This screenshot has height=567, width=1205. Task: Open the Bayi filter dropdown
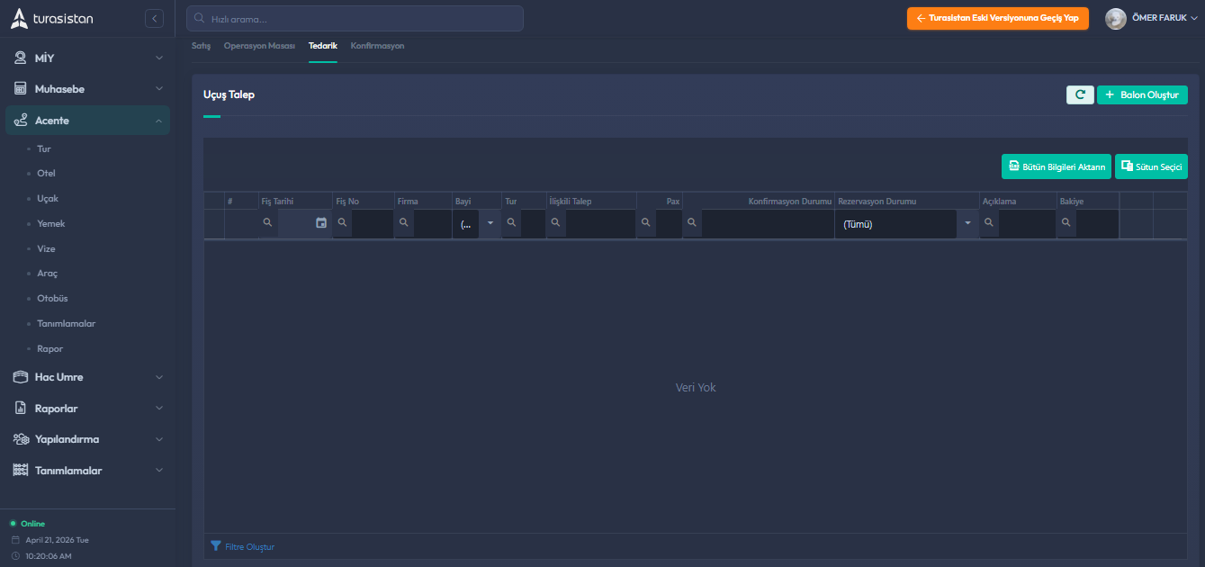point(490,224)
